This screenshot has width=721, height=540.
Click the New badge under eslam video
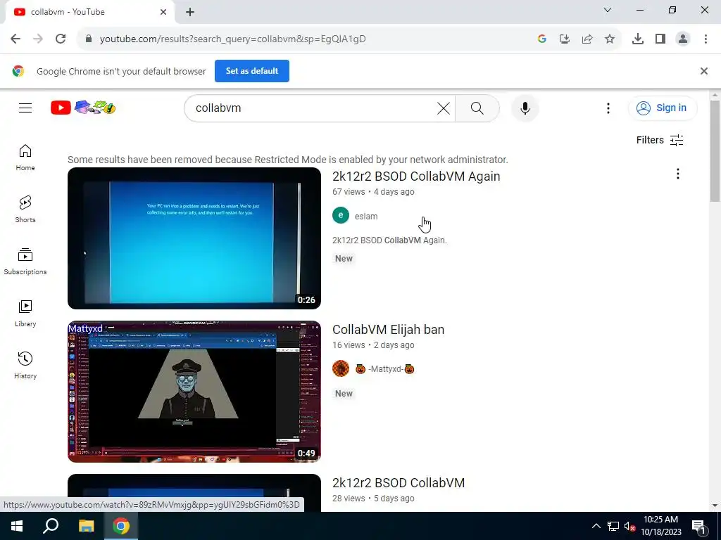tap(344, 259)
